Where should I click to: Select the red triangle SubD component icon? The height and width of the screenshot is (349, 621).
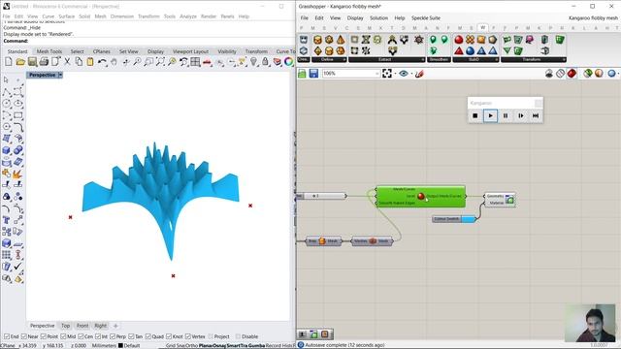[x=459, y=50]
